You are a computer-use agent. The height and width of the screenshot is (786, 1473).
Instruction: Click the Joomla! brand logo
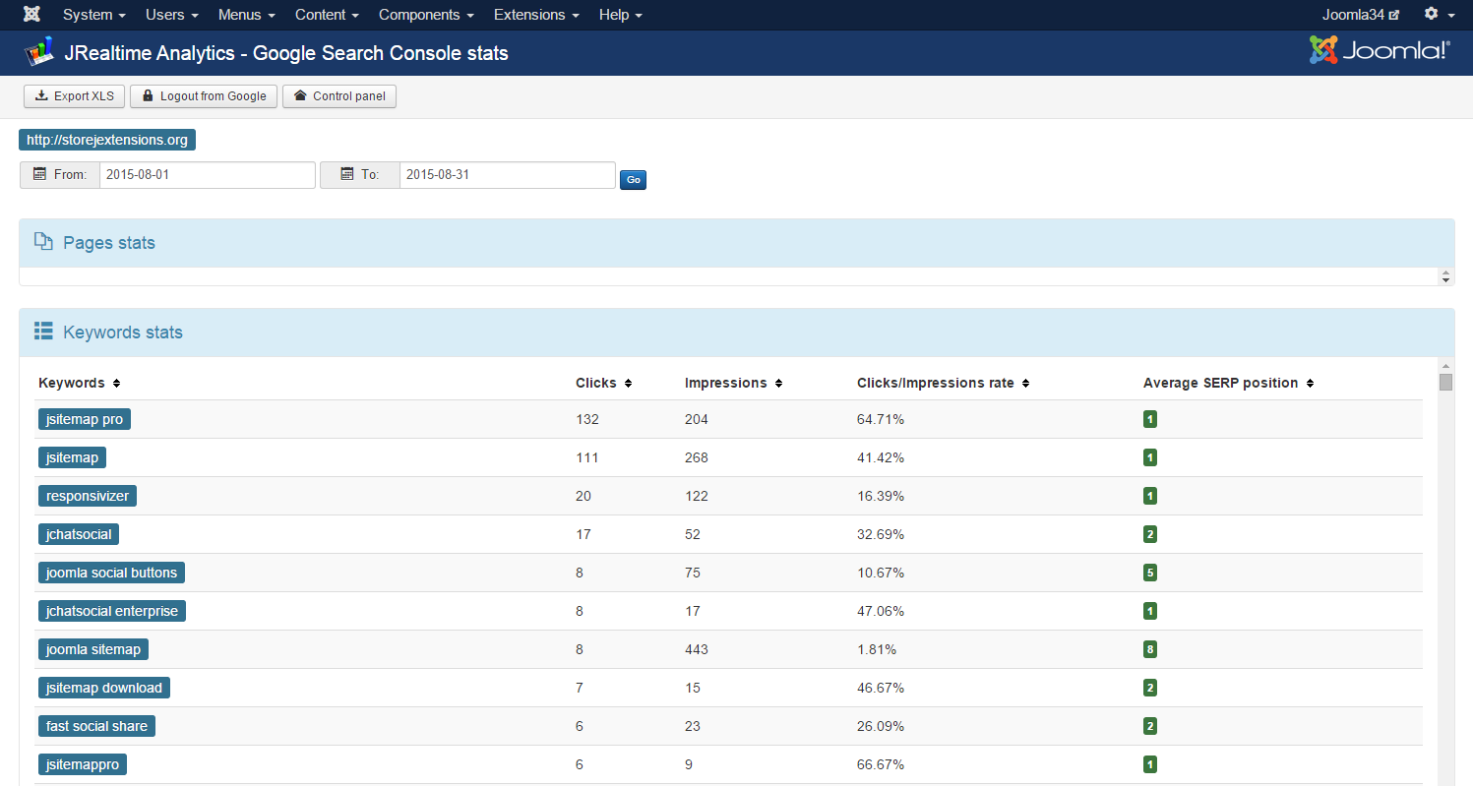tap(1380, 50)
